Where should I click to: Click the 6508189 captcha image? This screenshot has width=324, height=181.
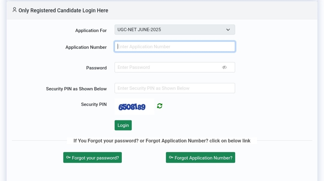(x=132, y=107)
